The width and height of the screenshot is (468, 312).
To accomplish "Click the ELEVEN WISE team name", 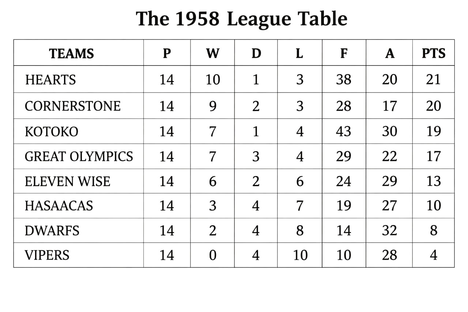I will coord(67,181).
